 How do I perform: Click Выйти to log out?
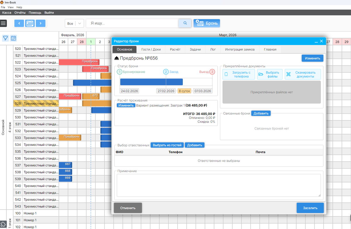click(49, 13)
